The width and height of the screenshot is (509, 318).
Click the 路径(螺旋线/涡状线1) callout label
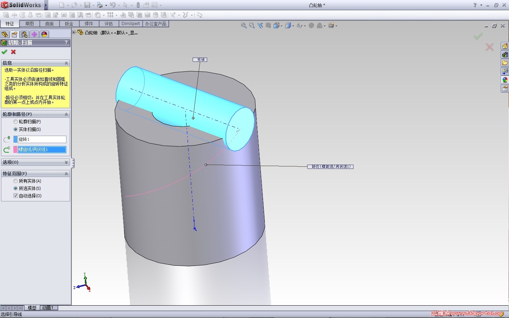[330, 166]
